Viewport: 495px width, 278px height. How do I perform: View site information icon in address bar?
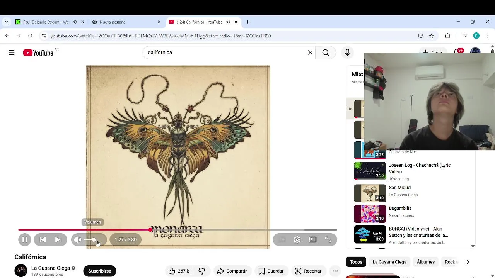tap(44, 36)
